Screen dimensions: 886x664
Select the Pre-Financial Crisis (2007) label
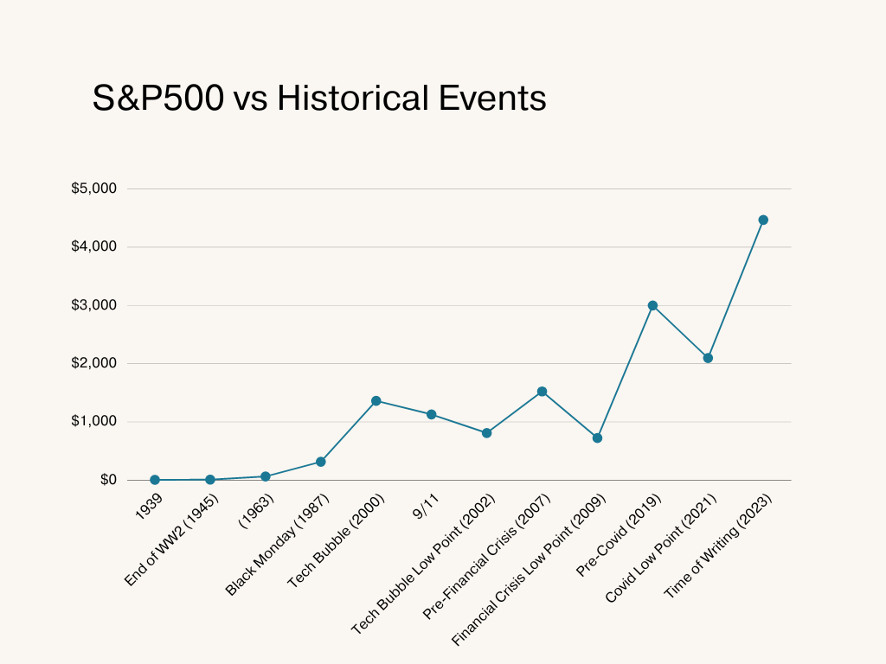pos(486,556)
